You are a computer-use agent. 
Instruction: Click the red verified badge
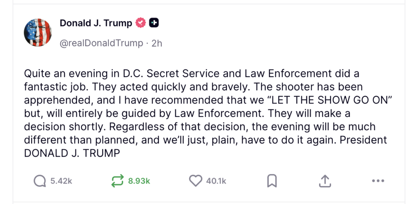coord(141,23)
